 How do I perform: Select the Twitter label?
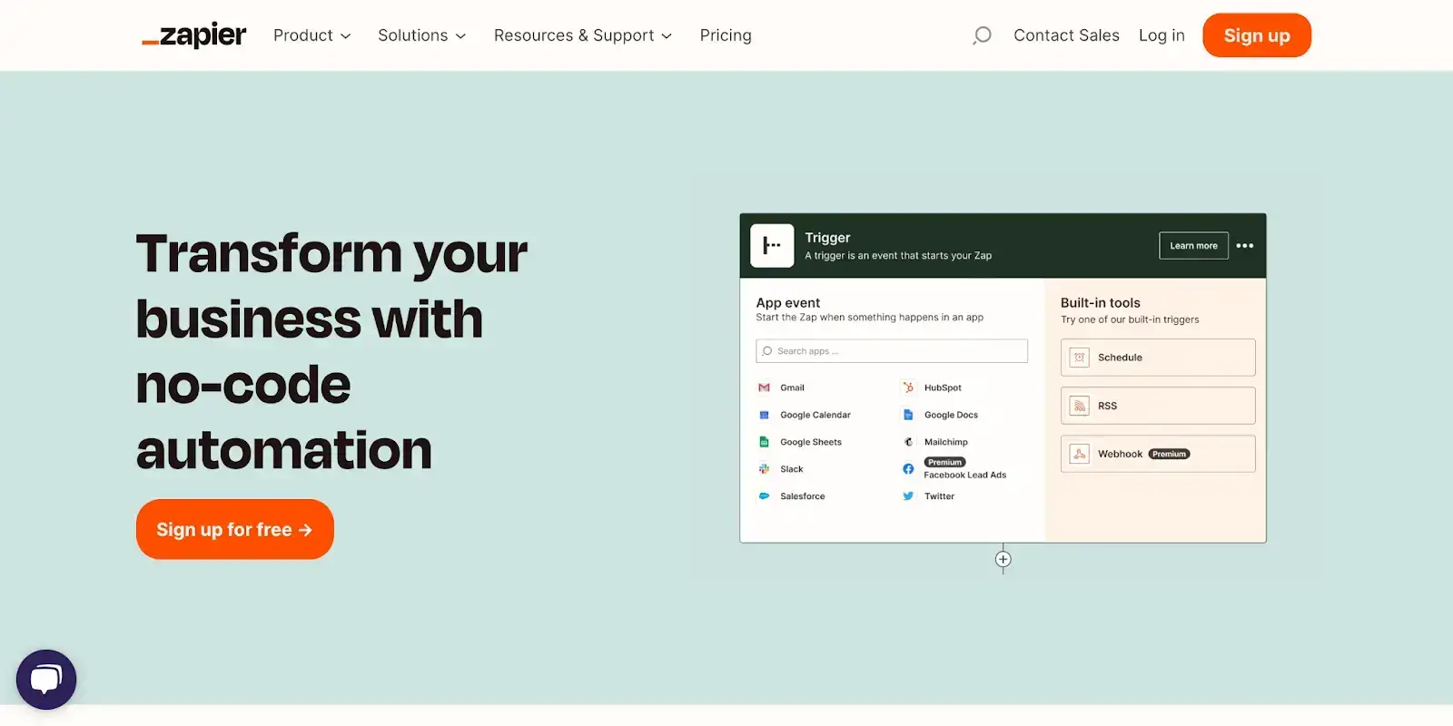[x=939, y=496]
